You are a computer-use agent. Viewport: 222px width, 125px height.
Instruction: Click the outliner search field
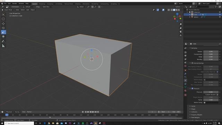[202, 7]
